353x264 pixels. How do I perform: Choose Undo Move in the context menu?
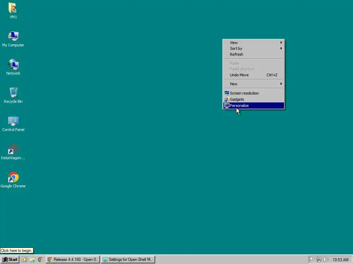(254, 75)
